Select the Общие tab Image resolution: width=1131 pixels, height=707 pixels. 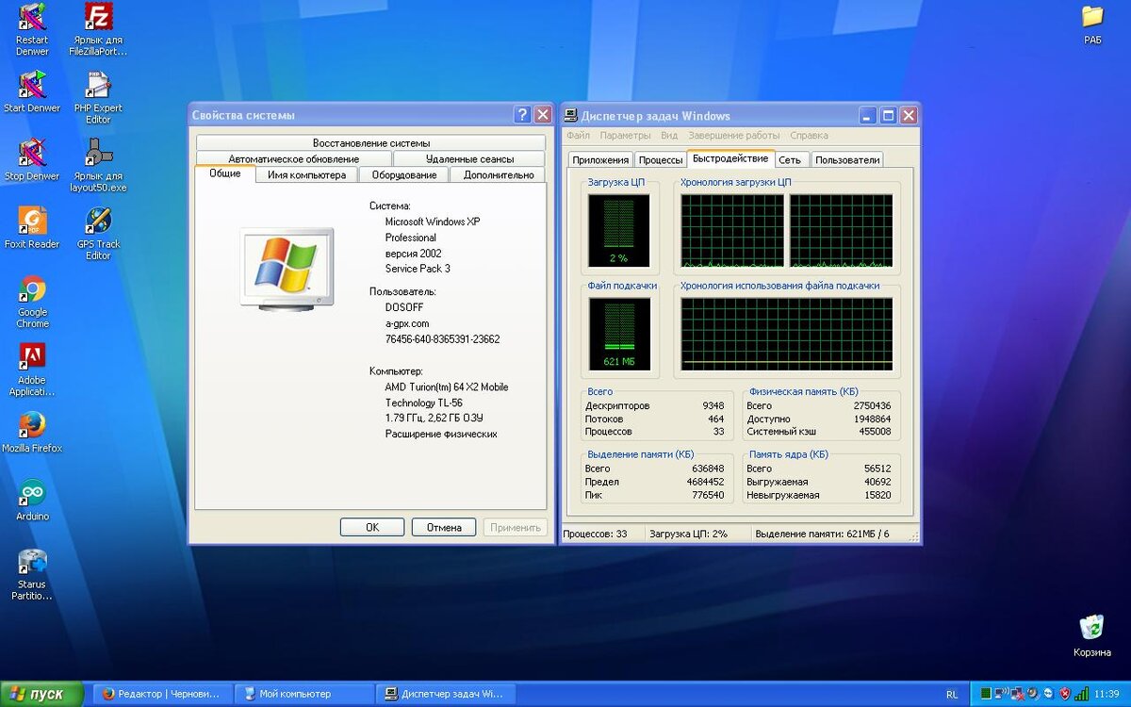(x=225, y=173)
